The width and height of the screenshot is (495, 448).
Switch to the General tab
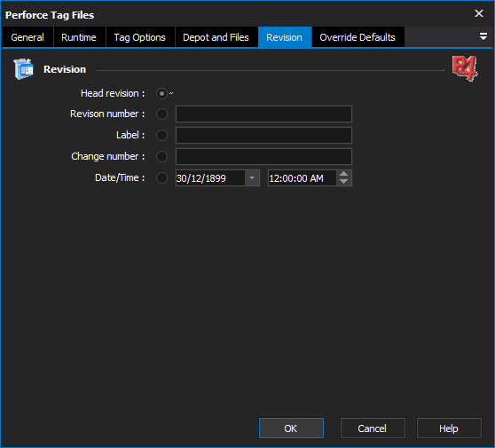click(27, 37)
